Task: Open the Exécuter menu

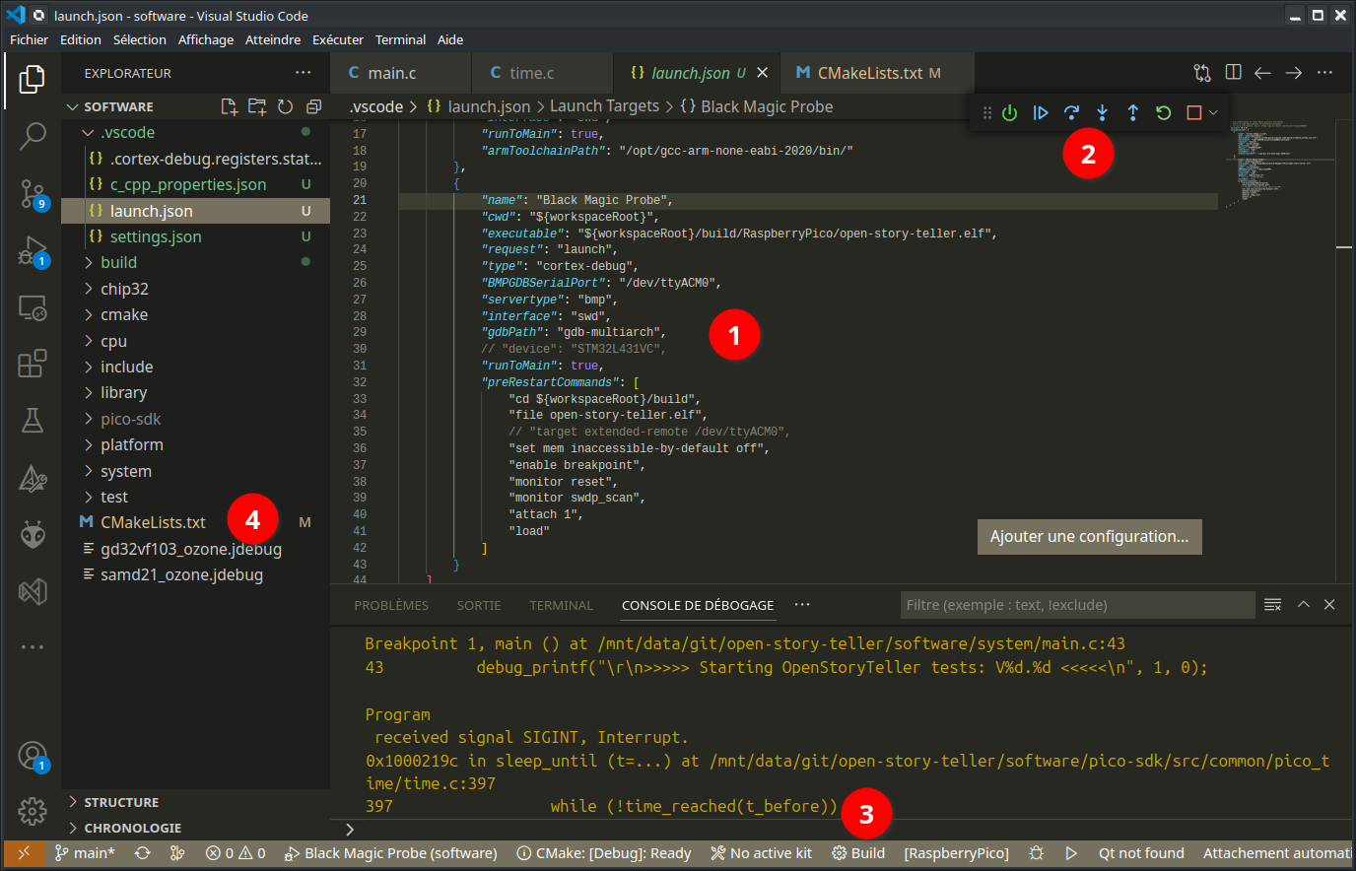Action: point(337,39)
